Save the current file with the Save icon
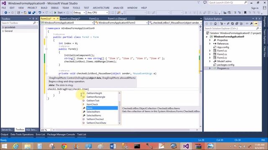The image size is (268, 150). (30, 12)
